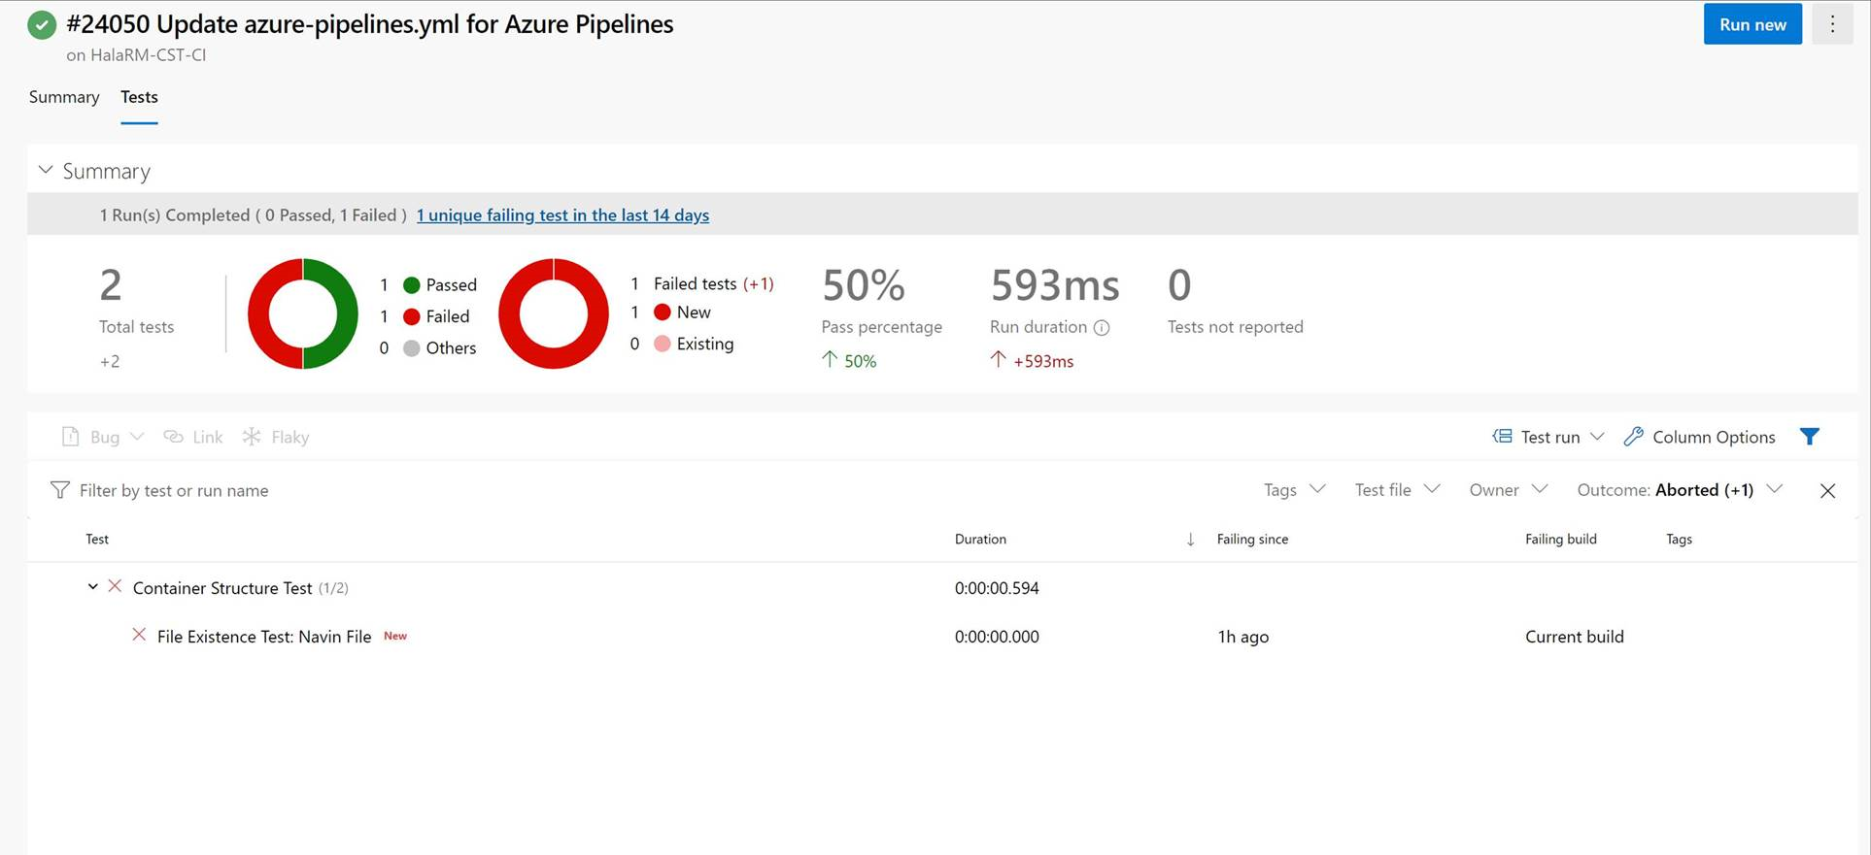Collapse the Summary section chevron
The image size is (1871, 855).
point(45,170)
